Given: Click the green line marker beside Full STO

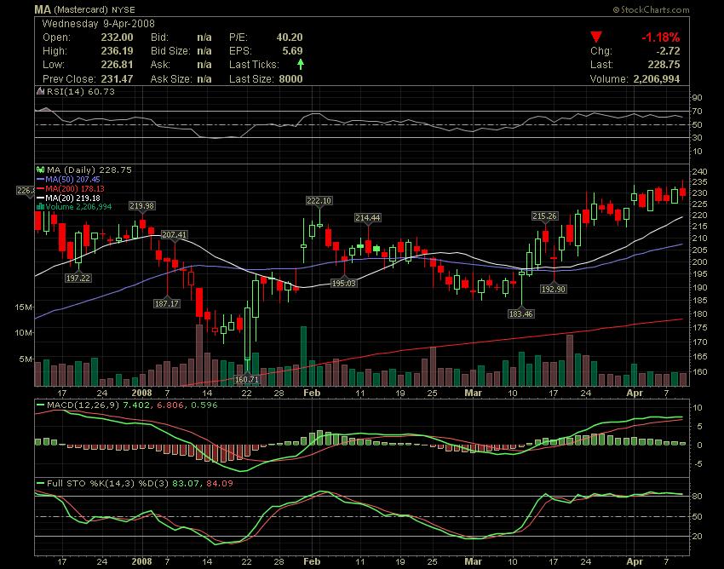Looking at the screenshot, I should (40, 484).
